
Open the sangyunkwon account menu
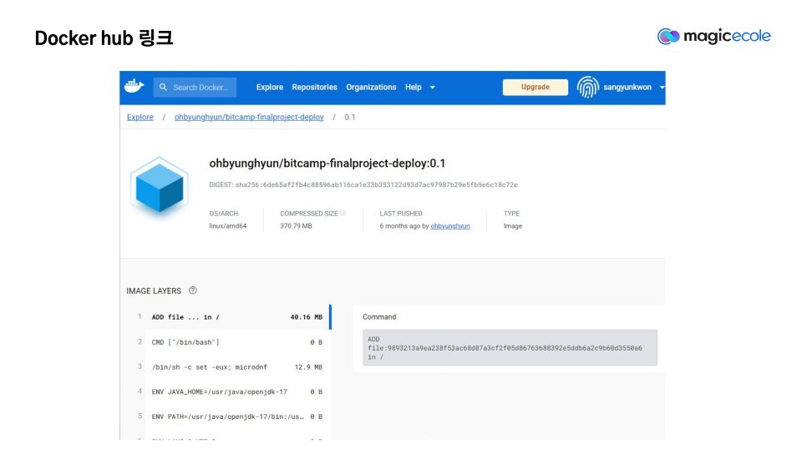pos(627,88)
